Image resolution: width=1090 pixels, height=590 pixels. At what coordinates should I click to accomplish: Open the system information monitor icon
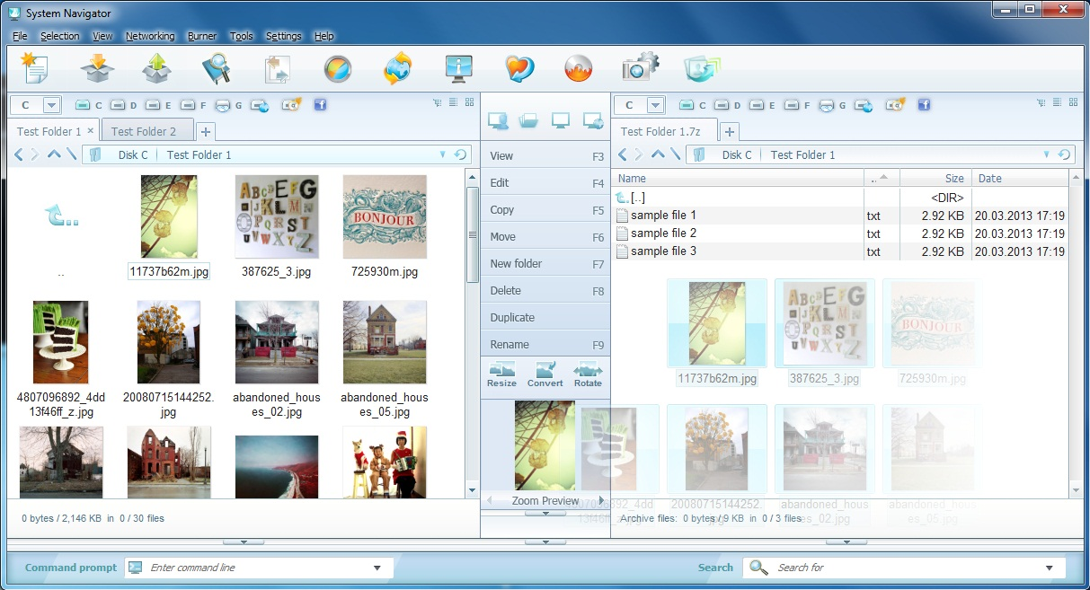458,69
